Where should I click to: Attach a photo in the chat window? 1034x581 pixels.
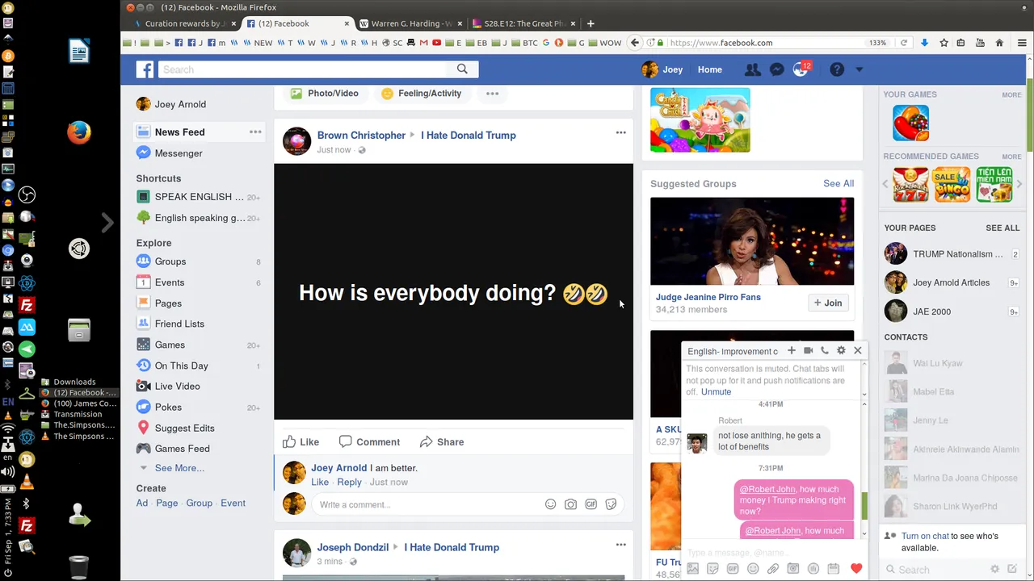click(692, 569)
